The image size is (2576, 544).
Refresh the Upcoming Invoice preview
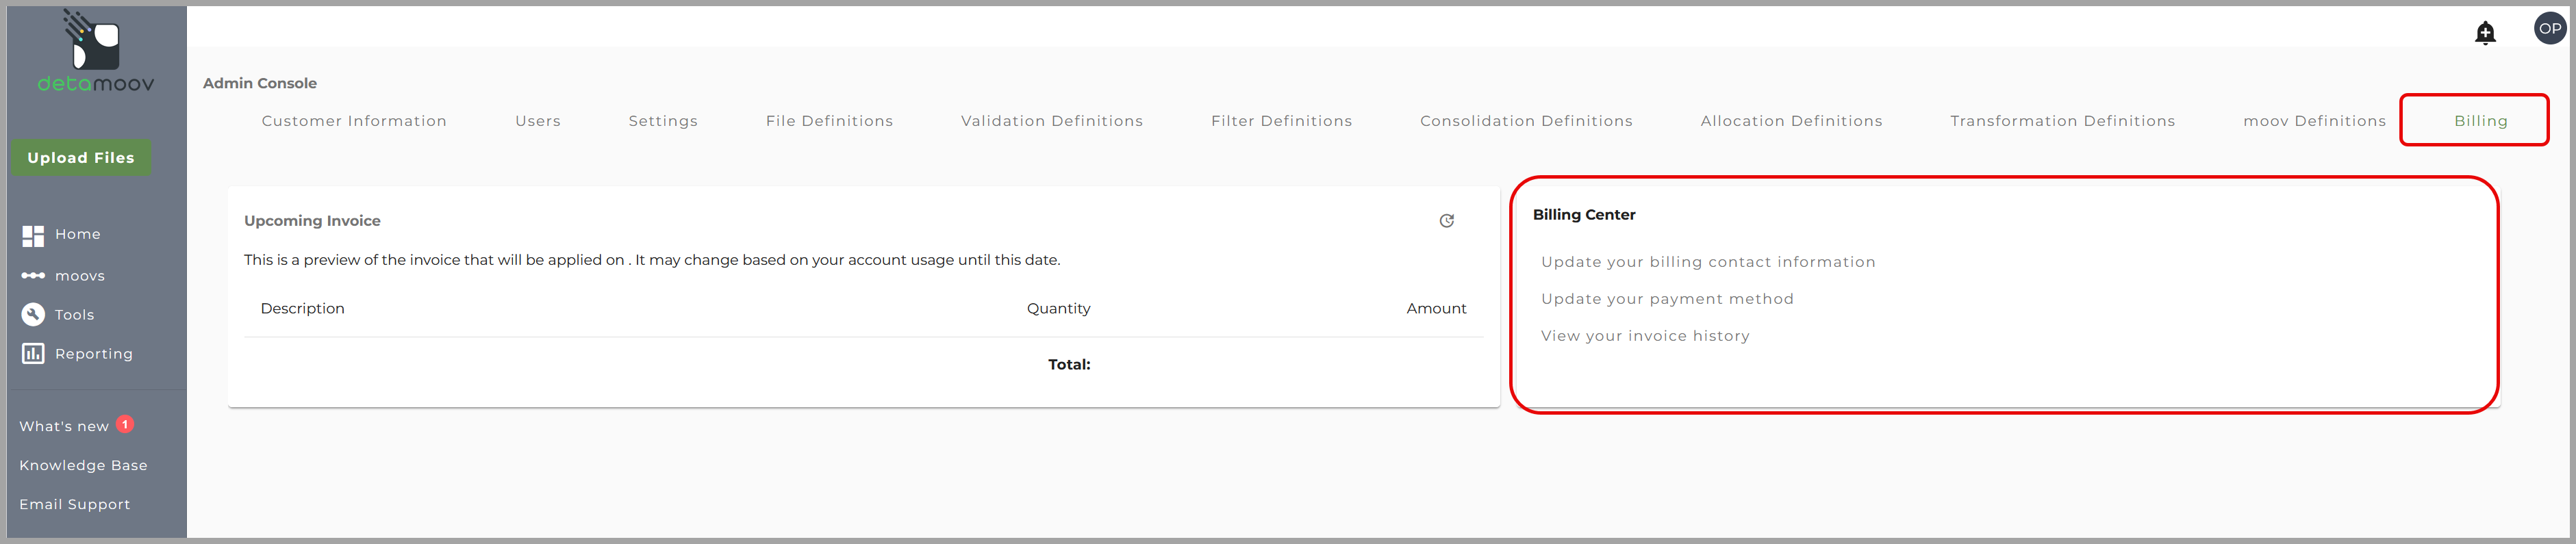pos(1446,221)
